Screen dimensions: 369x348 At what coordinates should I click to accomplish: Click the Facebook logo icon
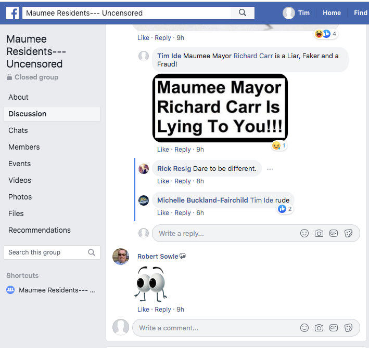[x=12, y=13]
